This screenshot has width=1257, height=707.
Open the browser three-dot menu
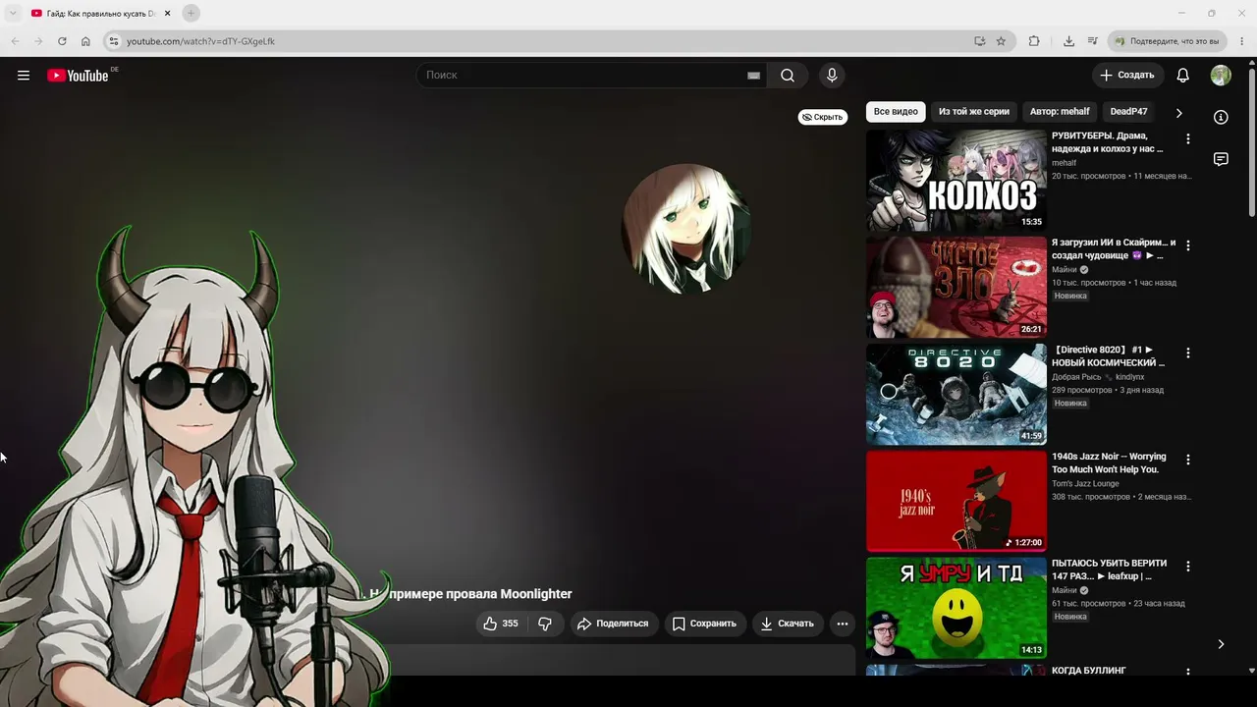click(x=1242, y=41)
